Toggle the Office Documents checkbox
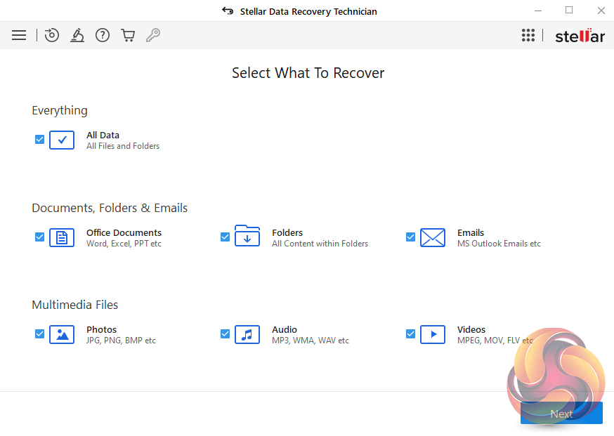 (x=40, y=237)
